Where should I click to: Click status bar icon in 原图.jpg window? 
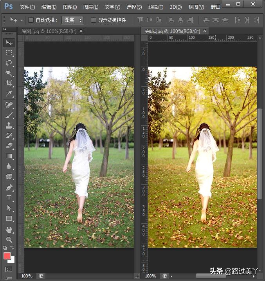pos(41,276)
